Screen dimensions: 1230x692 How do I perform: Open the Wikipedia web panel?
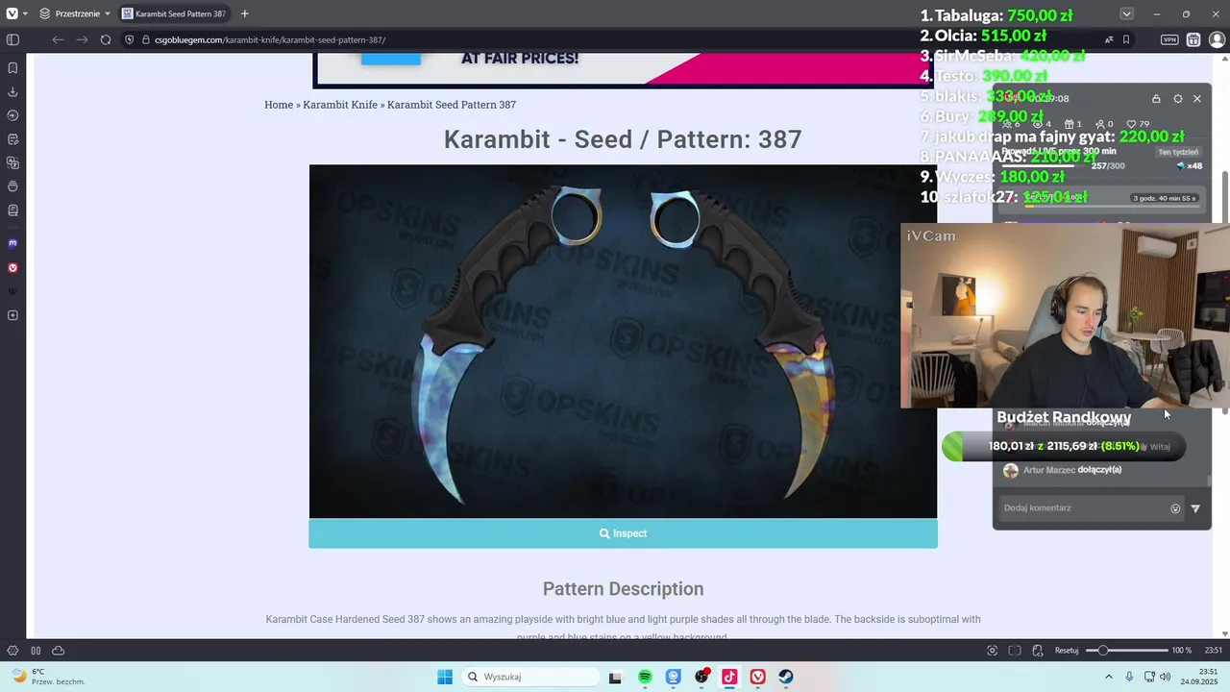click(x=12, y=291)
